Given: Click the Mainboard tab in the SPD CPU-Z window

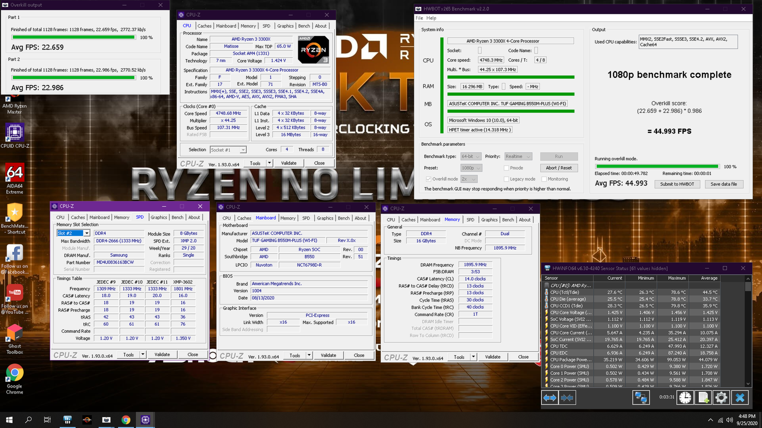Looking at the screenshot, I should [x=99, y=217].
